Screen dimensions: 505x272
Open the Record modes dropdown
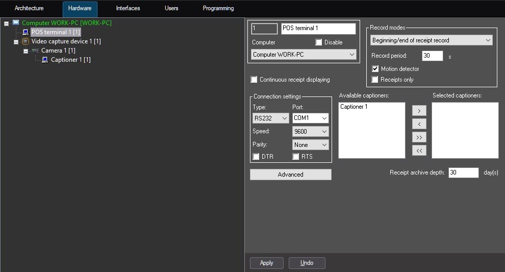(431, 40)
